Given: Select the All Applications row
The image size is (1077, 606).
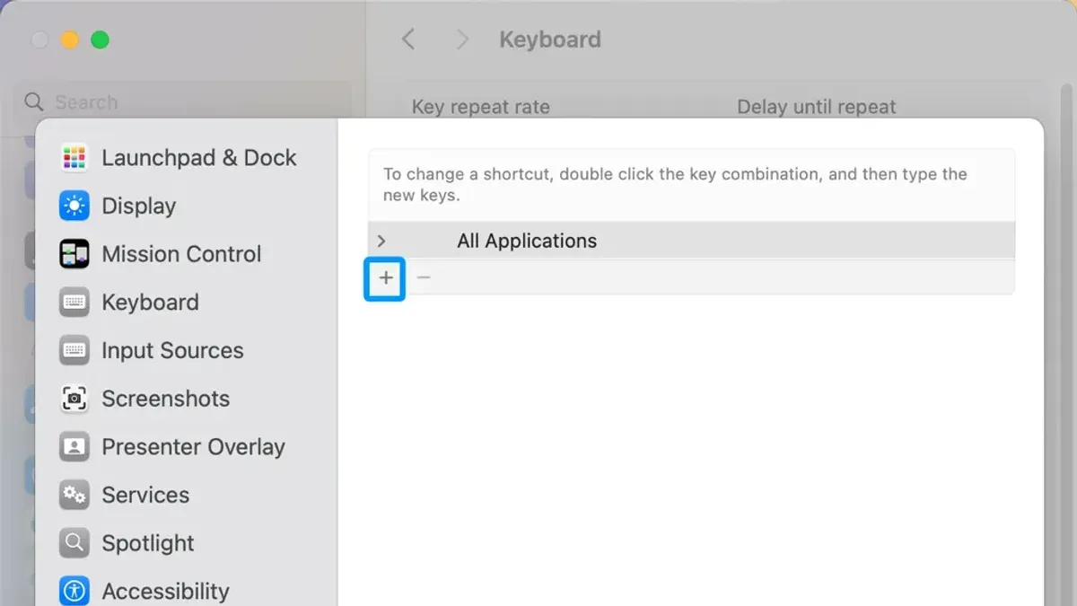Looking at the screenshot, I should 691,242.
